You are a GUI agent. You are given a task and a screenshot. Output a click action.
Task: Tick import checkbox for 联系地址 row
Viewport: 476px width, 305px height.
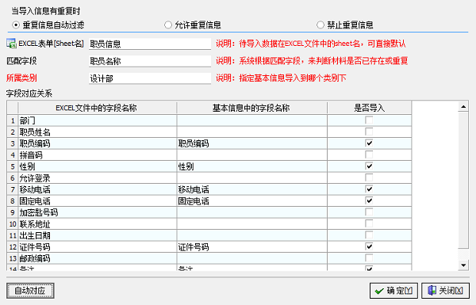pos(369,223)
